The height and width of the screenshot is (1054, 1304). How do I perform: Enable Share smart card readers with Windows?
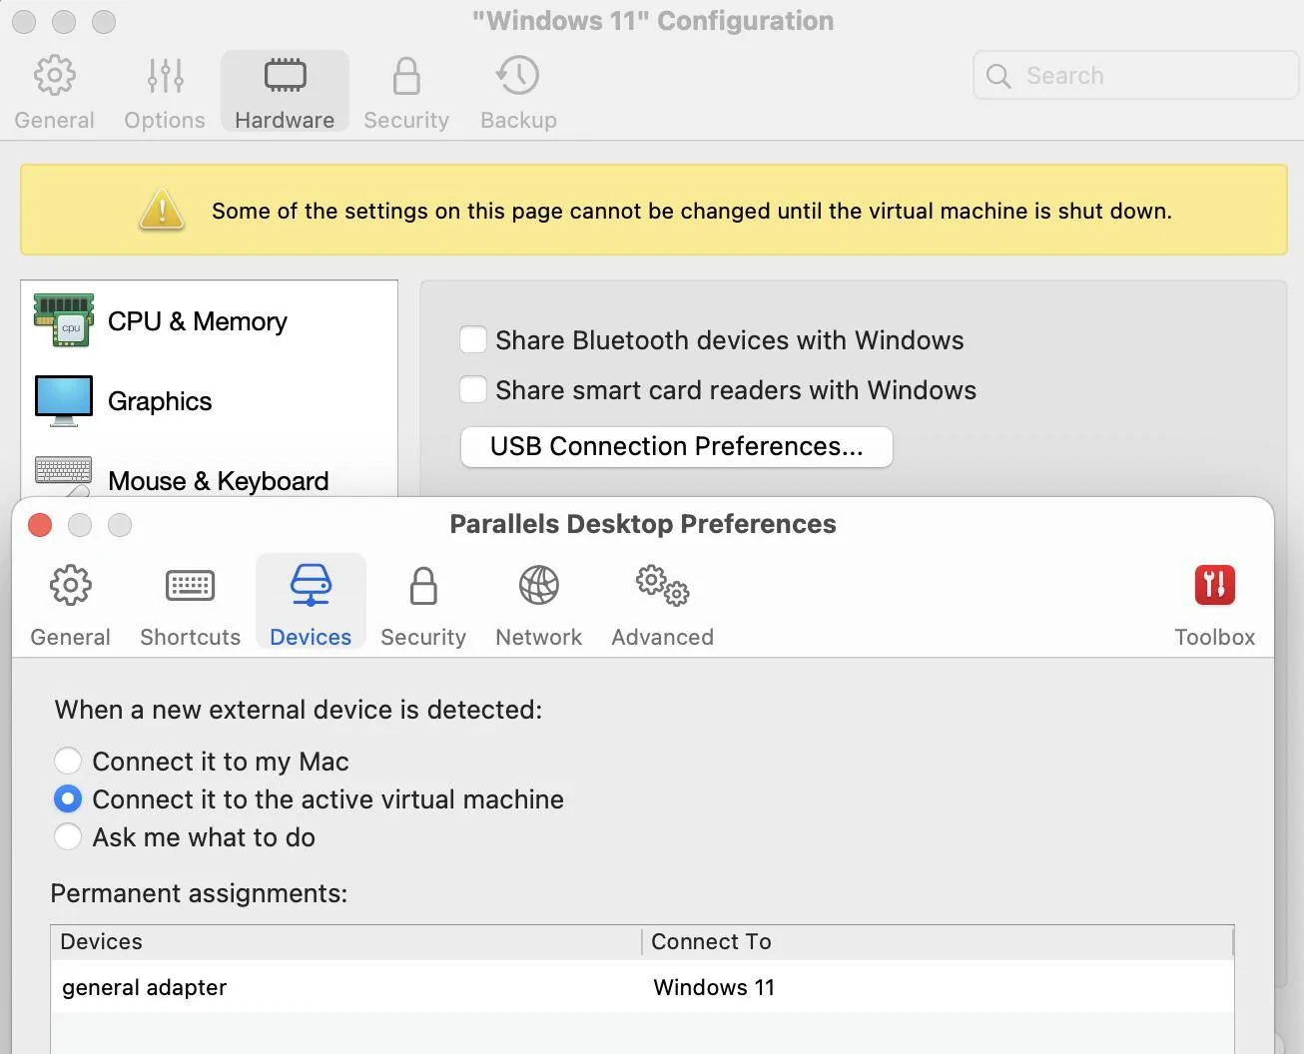coord(473,390)
